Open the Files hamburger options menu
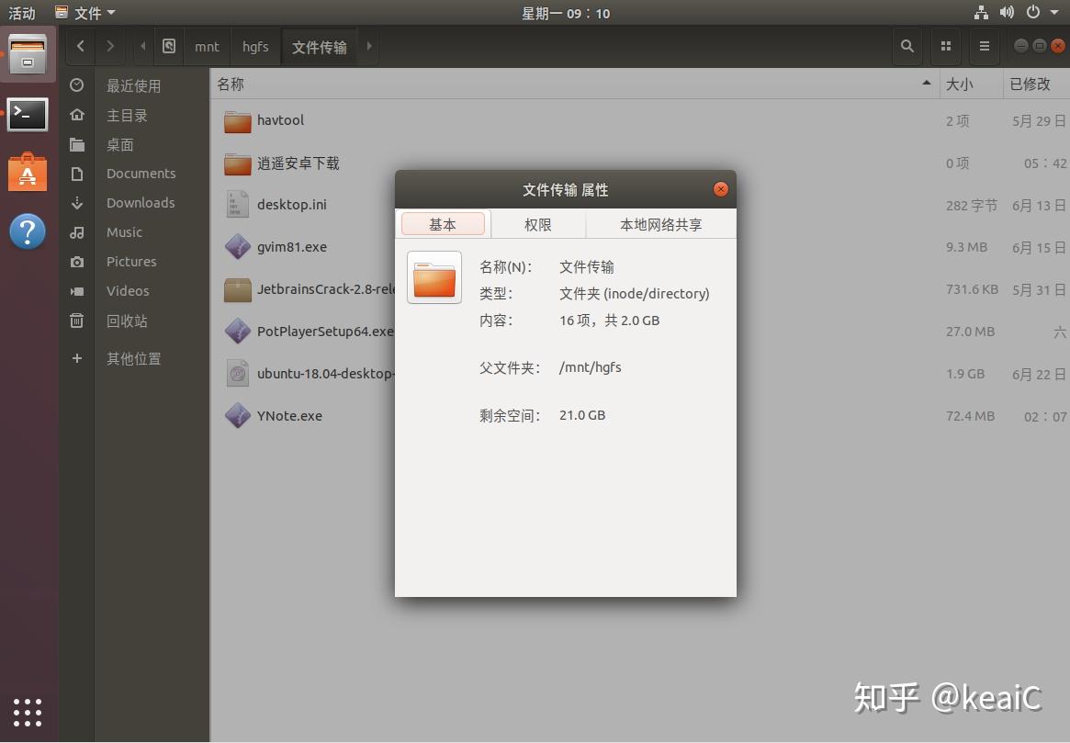The height and width of the screenshot is (743, 1070). pos(984,45)
